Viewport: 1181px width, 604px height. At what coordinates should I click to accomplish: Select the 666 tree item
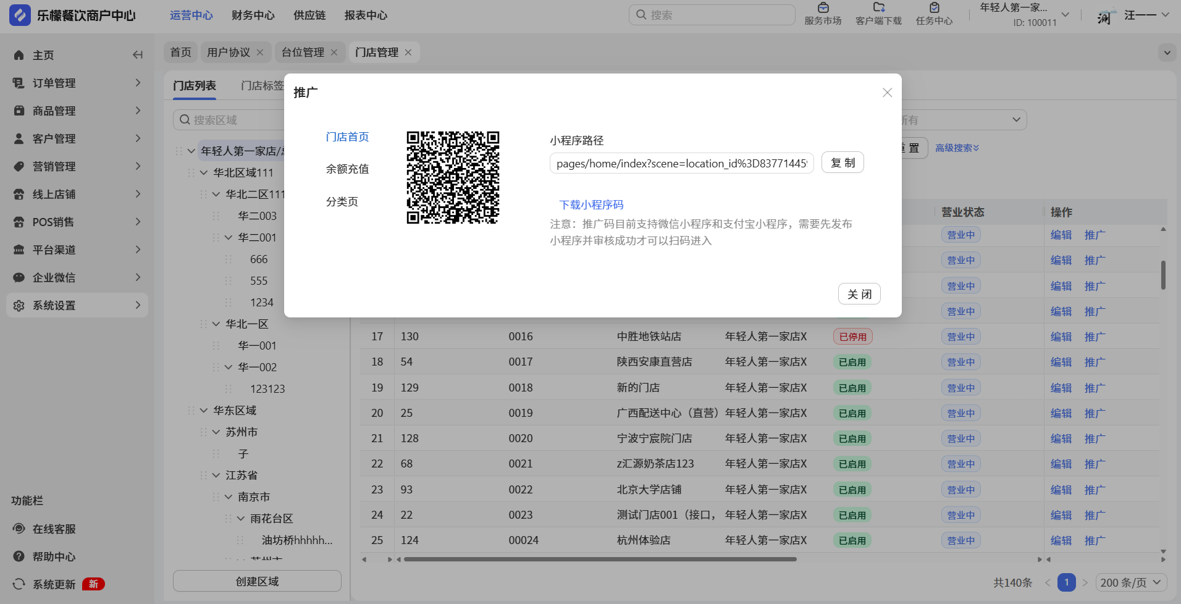pyautogui.click(x=259, y=259)
